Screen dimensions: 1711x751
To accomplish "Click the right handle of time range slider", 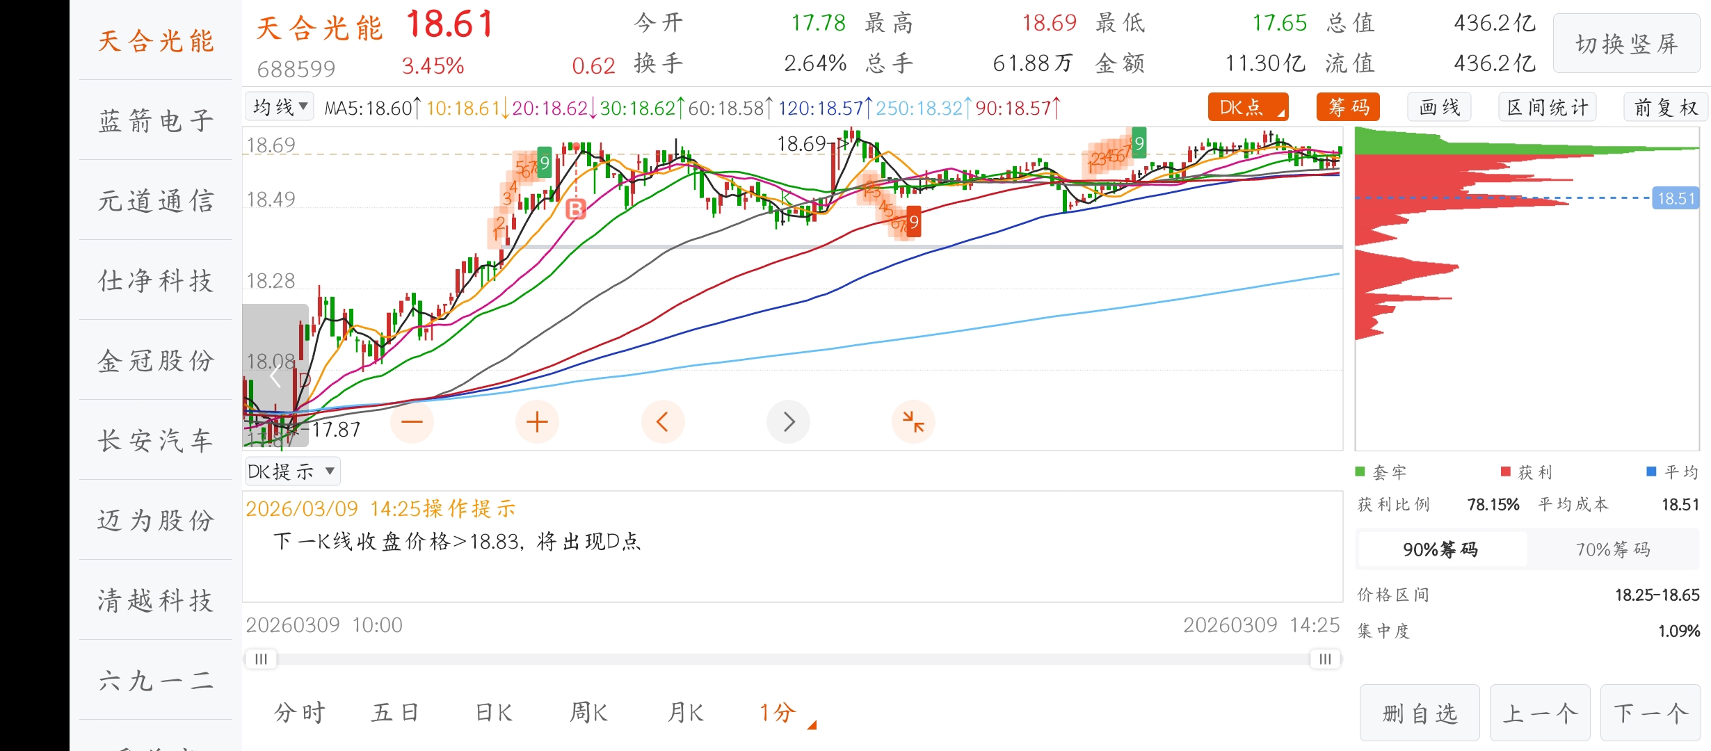I will 1325,659.
